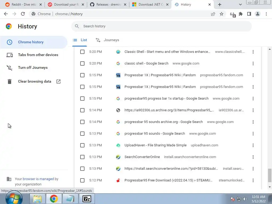Open Windows Explorer from the taskbar
The width and height of the screenshot is (272, 204).
point(37,199)
